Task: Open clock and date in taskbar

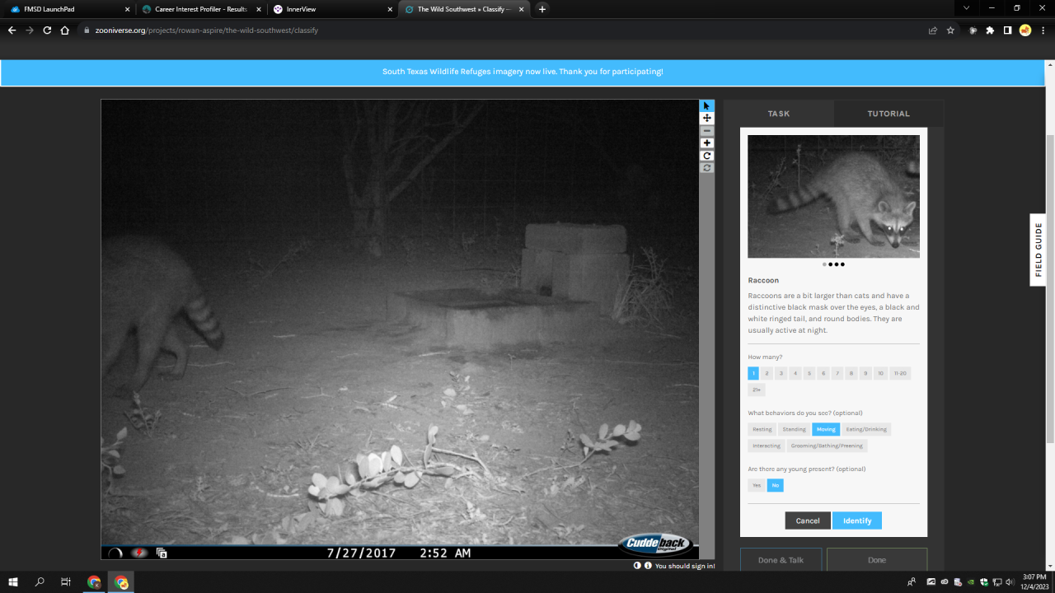Action: point(1034,581)
